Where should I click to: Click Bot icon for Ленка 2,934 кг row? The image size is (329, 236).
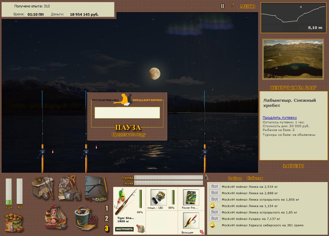(x=214, y=186)
